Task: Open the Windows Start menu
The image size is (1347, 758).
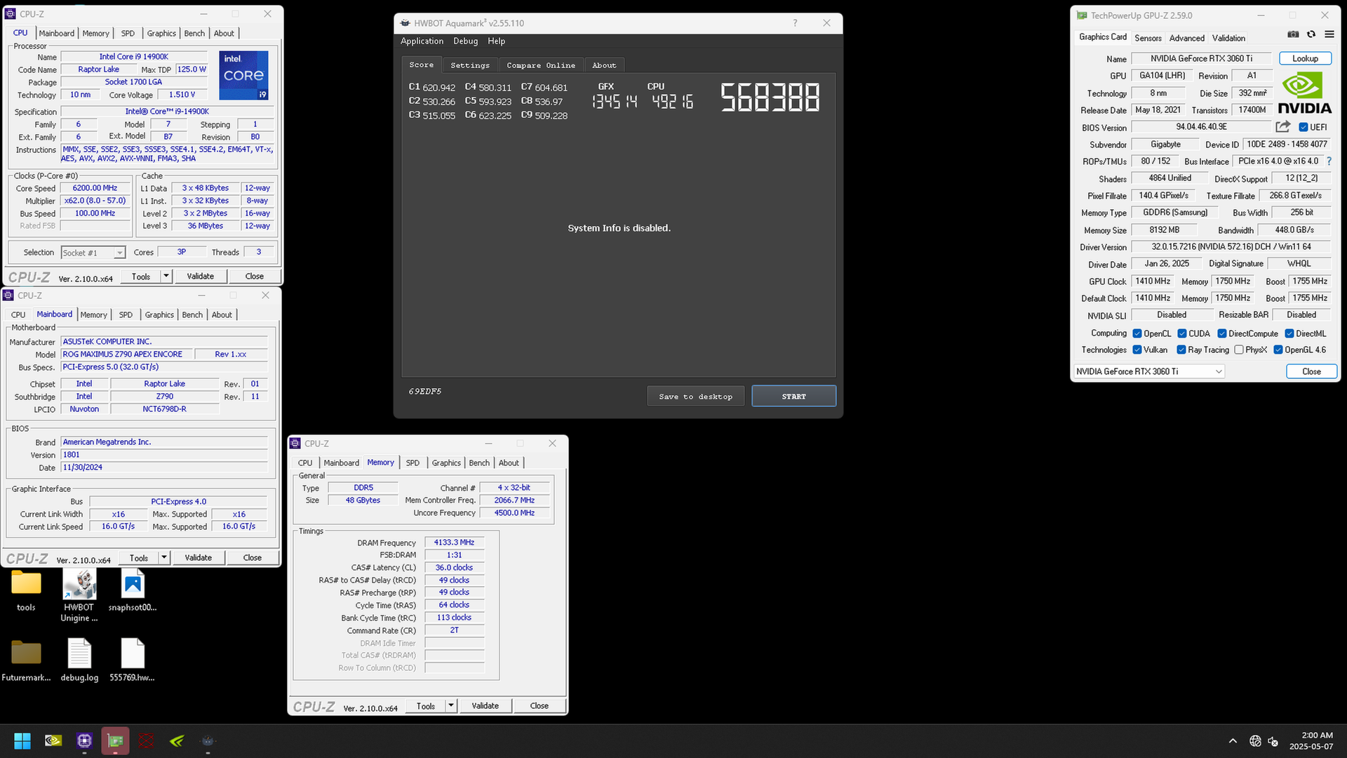Action: click(x=22, y=740)
